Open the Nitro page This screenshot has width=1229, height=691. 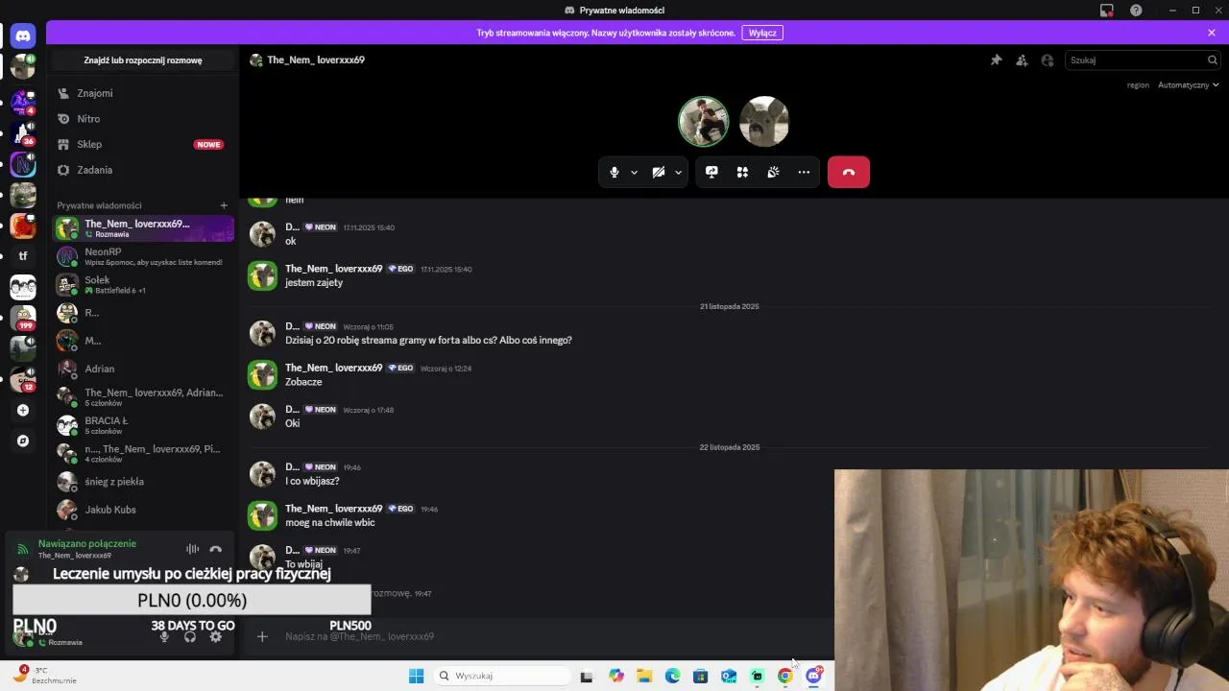[x=143, y=119]
